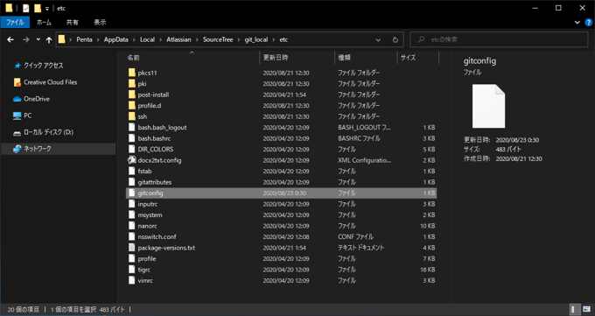Open quick access toolbar customize dropdown
595x316 pixels.
(x=46, y=9)
